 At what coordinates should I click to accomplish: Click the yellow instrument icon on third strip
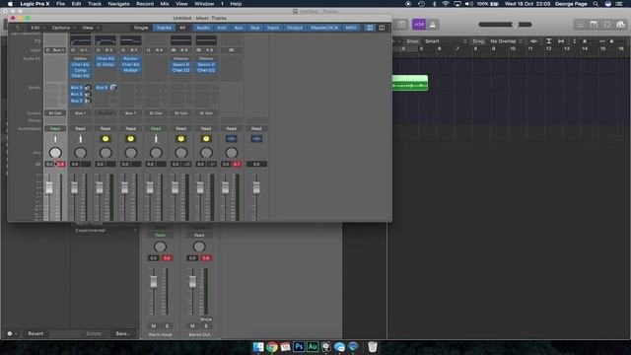pos(105,138)
